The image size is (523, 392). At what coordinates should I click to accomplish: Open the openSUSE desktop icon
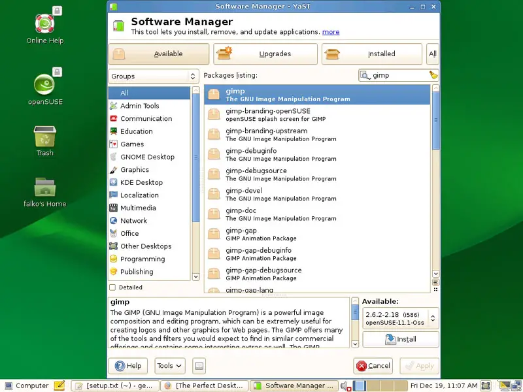pos(44,86)
